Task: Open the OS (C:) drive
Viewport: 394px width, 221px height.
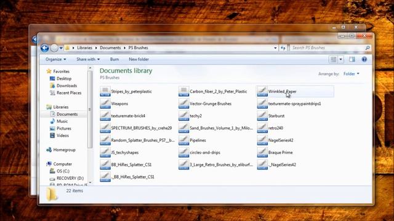Action: tap(63, 171)
